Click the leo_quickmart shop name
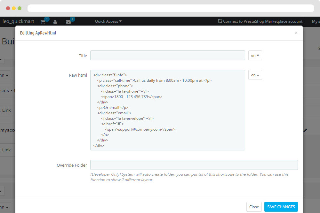The width and height of the screenshot is (320, 213). point(19,21)
